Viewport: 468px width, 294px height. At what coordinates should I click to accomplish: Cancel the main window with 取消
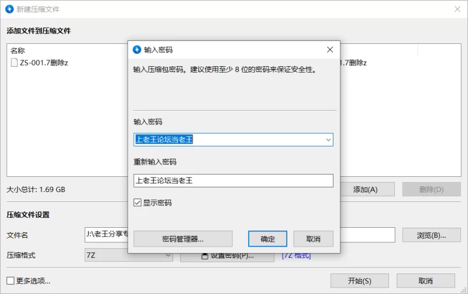pos(425,281)
